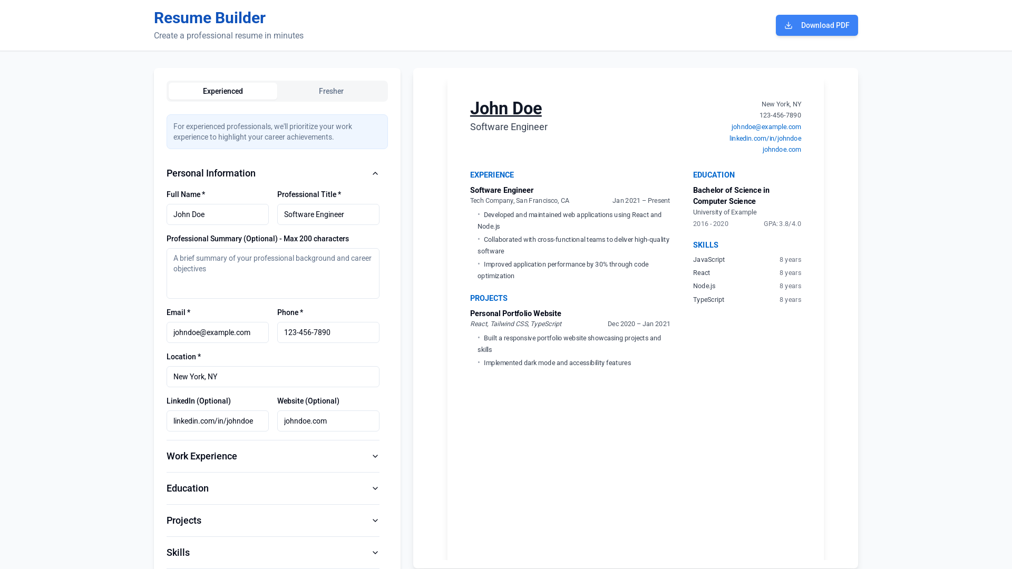Click the TypeScript skill row
This screenshot has height=569, width=1012.
(747, 300)
